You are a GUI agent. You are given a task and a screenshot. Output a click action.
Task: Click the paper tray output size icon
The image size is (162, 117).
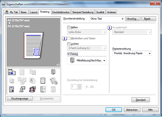(x=12, y=72)
